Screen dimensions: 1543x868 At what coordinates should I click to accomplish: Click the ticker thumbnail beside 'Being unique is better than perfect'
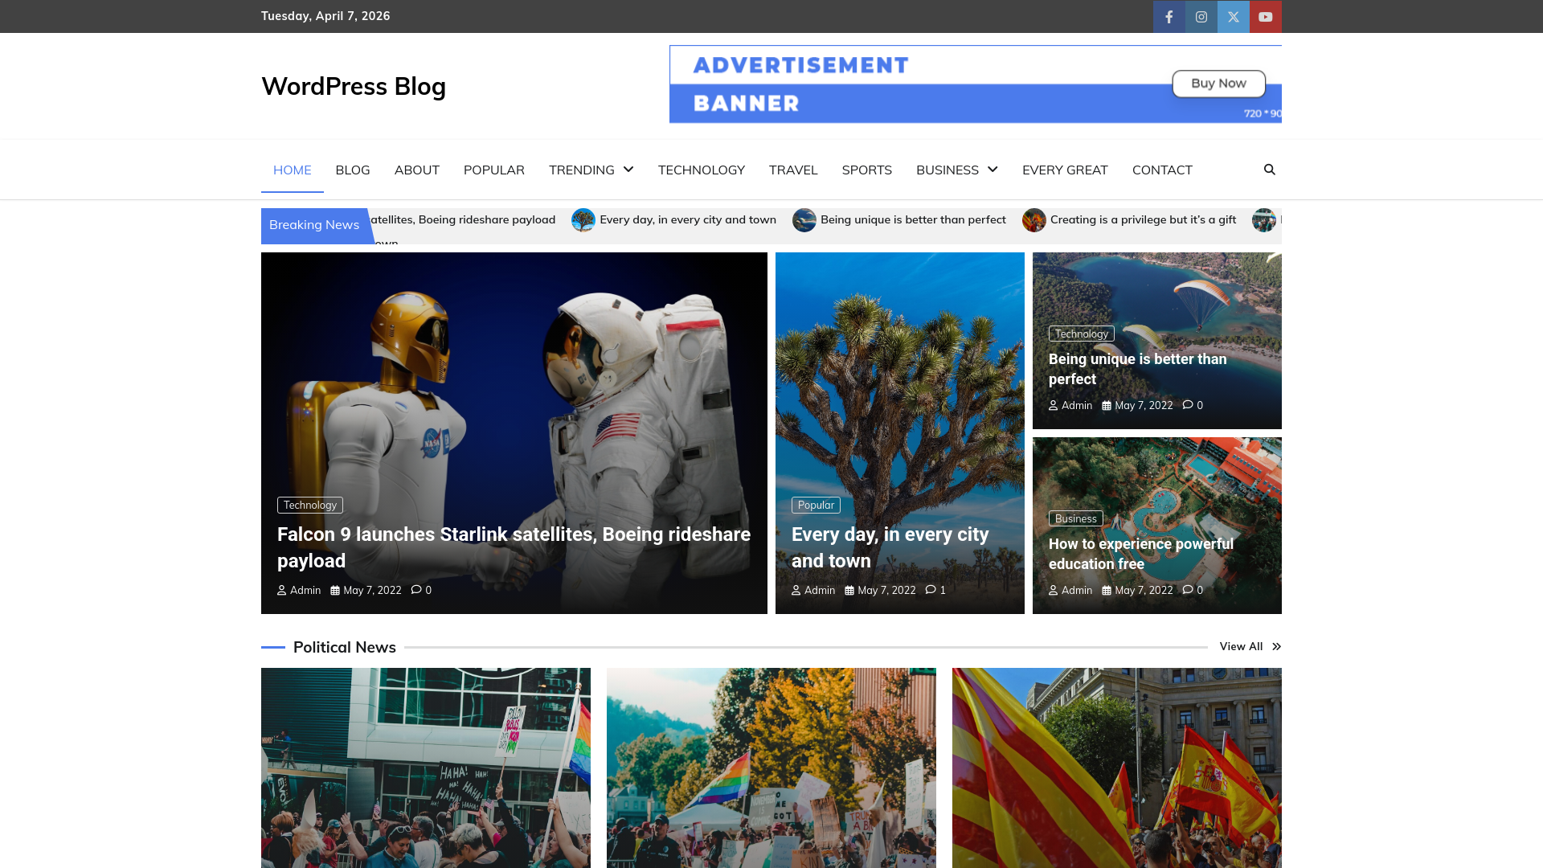[804, 220]
